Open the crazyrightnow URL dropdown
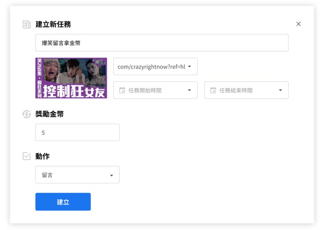The image size is (324, 230). 155,67
